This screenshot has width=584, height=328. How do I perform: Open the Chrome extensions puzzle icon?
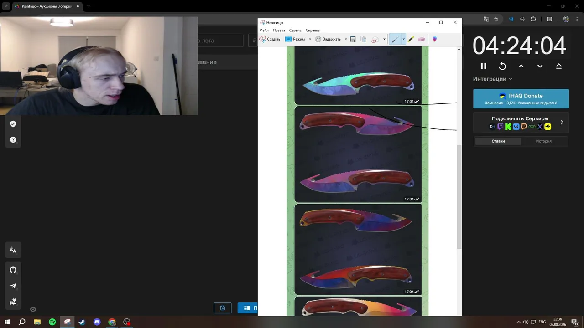pyautogui.click(x=533, y=19)
